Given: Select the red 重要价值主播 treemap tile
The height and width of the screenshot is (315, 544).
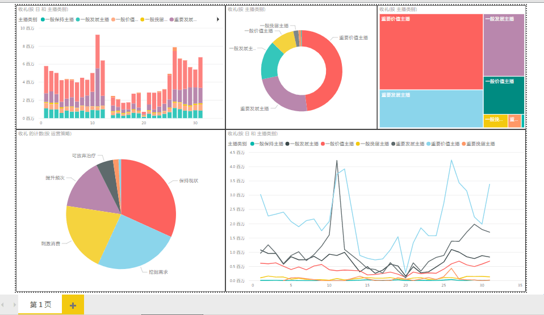Looking at the screenshot, I should click(431, 52).
